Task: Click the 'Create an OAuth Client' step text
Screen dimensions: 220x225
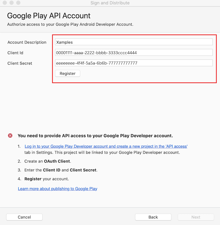Action: click(48, 161)
